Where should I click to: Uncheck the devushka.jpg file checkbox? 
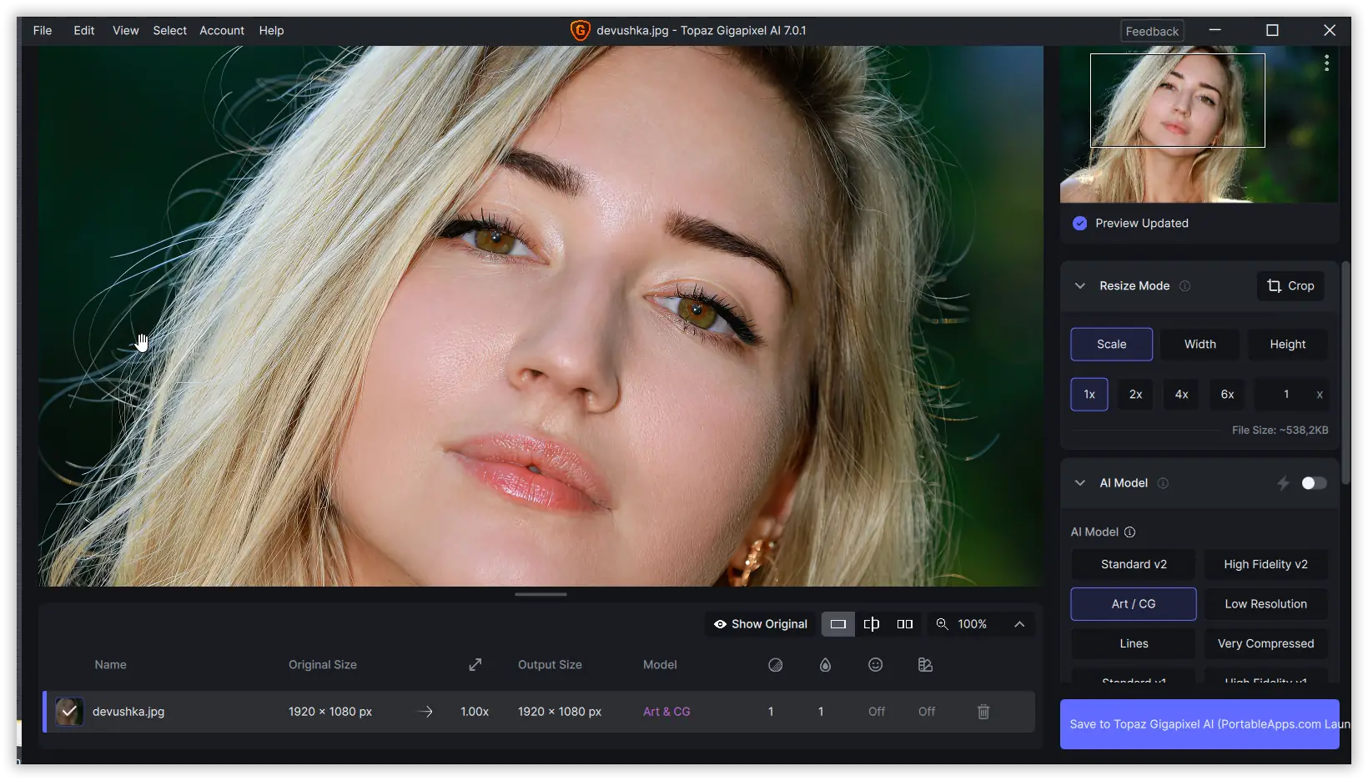coord(69,712)
